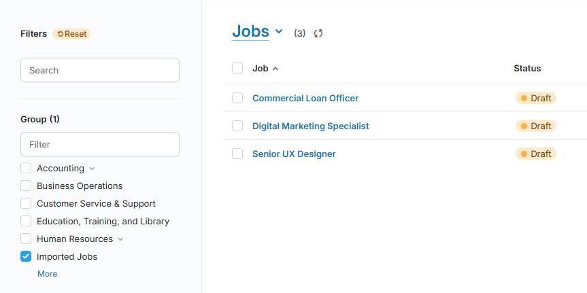Click the Status column header
The width and height of the screenshot is (587, 293).
527,68
